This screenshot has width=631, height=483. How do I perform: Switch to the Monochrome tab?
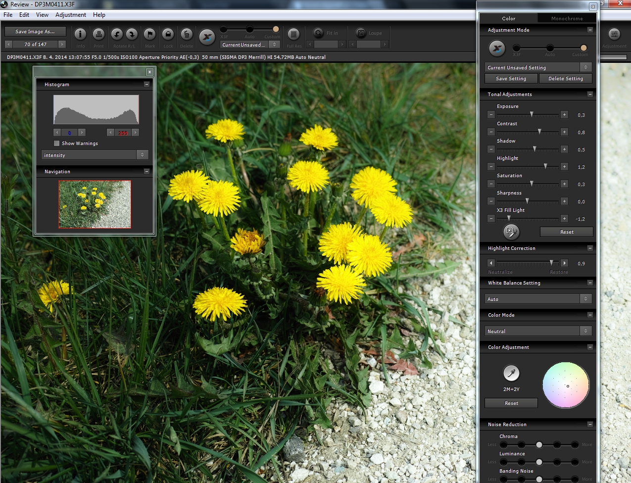[567, 18]
